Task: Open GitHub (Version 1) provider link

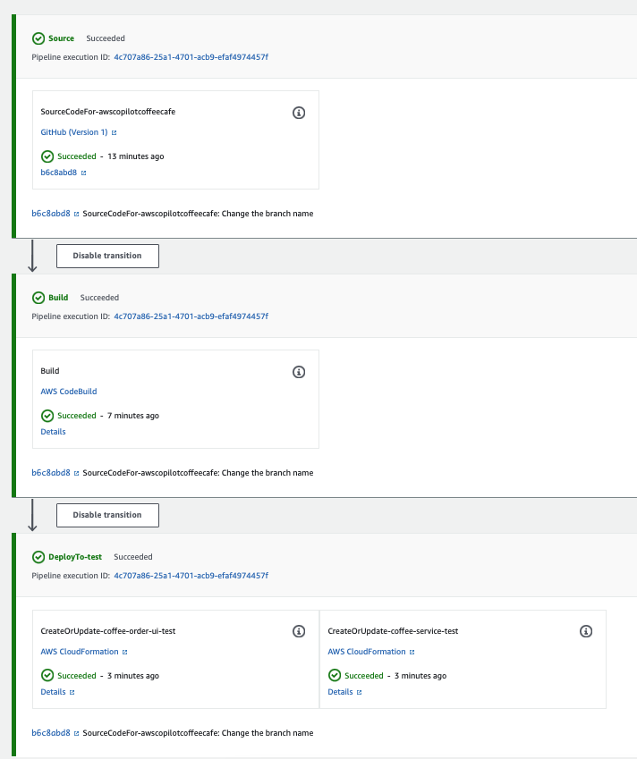Action: 74,132
